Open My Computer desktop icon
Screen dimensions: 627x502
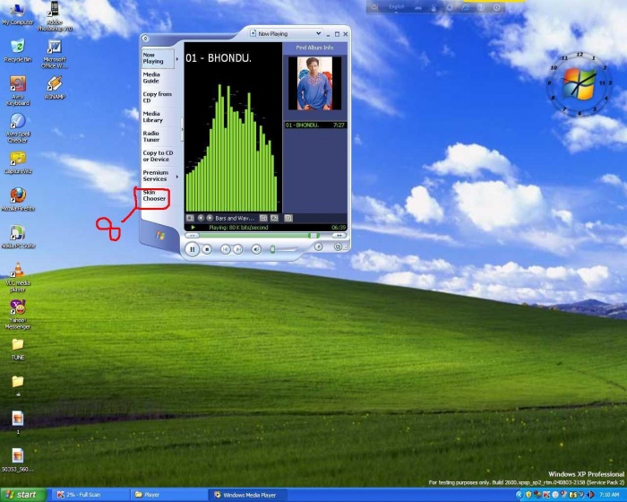(x=18, y=14)
